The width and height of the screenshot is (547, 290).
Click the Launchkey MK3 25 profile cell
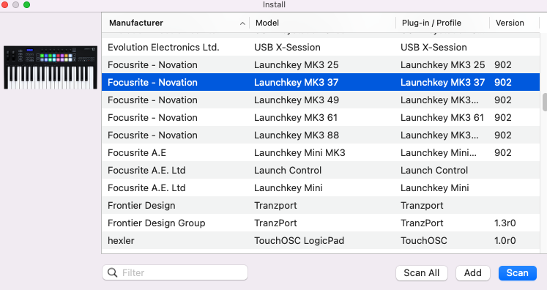(x=443, y=64)
